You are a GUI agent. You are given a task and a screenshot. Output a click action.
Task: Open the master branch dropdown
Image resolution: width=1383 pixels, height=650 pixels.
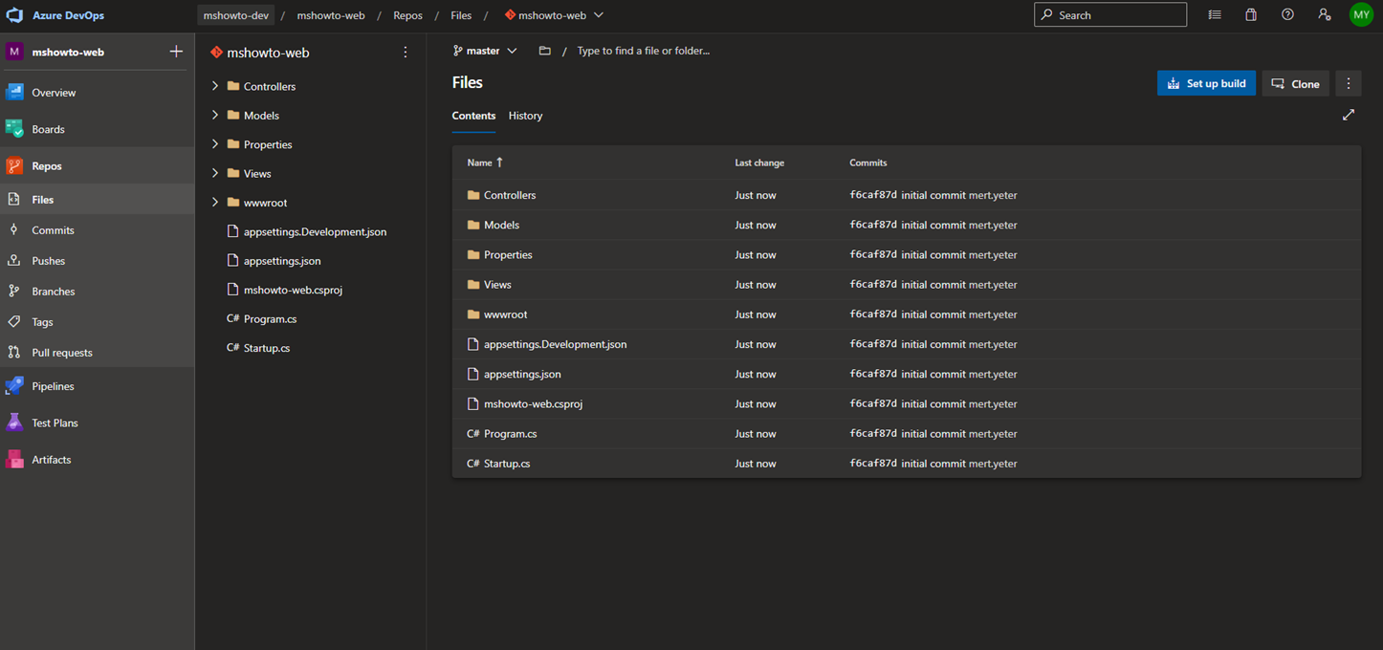[x=485, y=51]
